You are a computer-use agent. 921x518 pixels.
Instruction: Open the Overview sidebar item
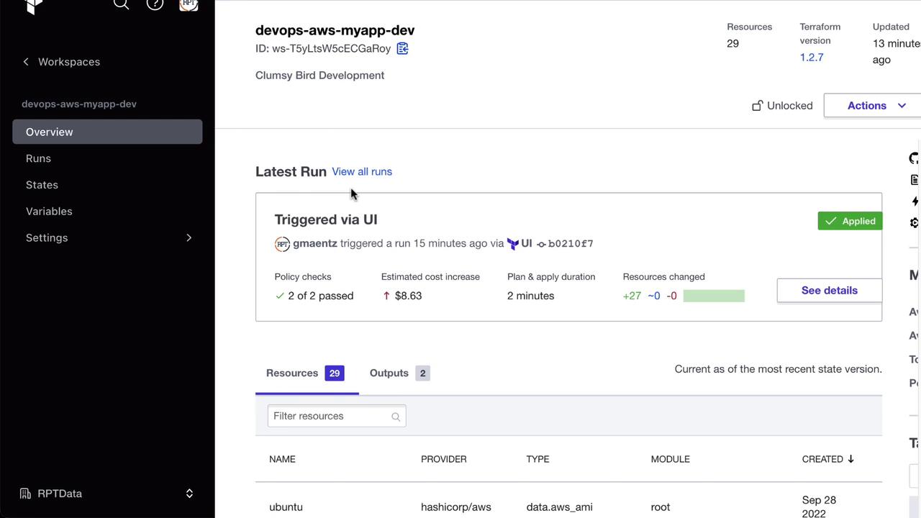coord(107,132)
